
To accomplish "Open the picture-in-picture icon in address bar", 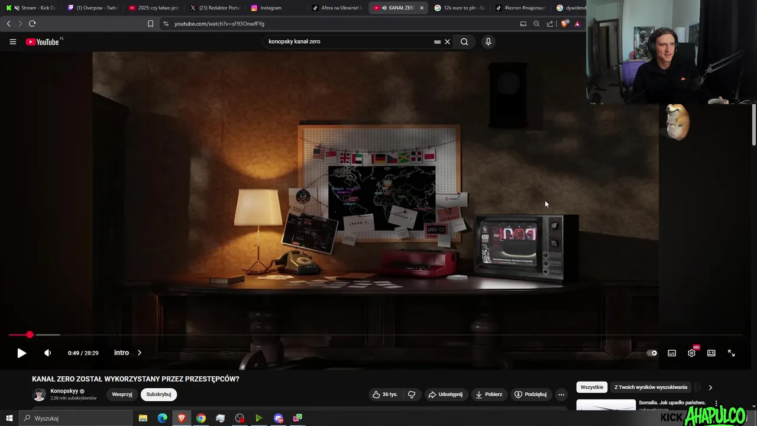I will [x=523, y=24].
